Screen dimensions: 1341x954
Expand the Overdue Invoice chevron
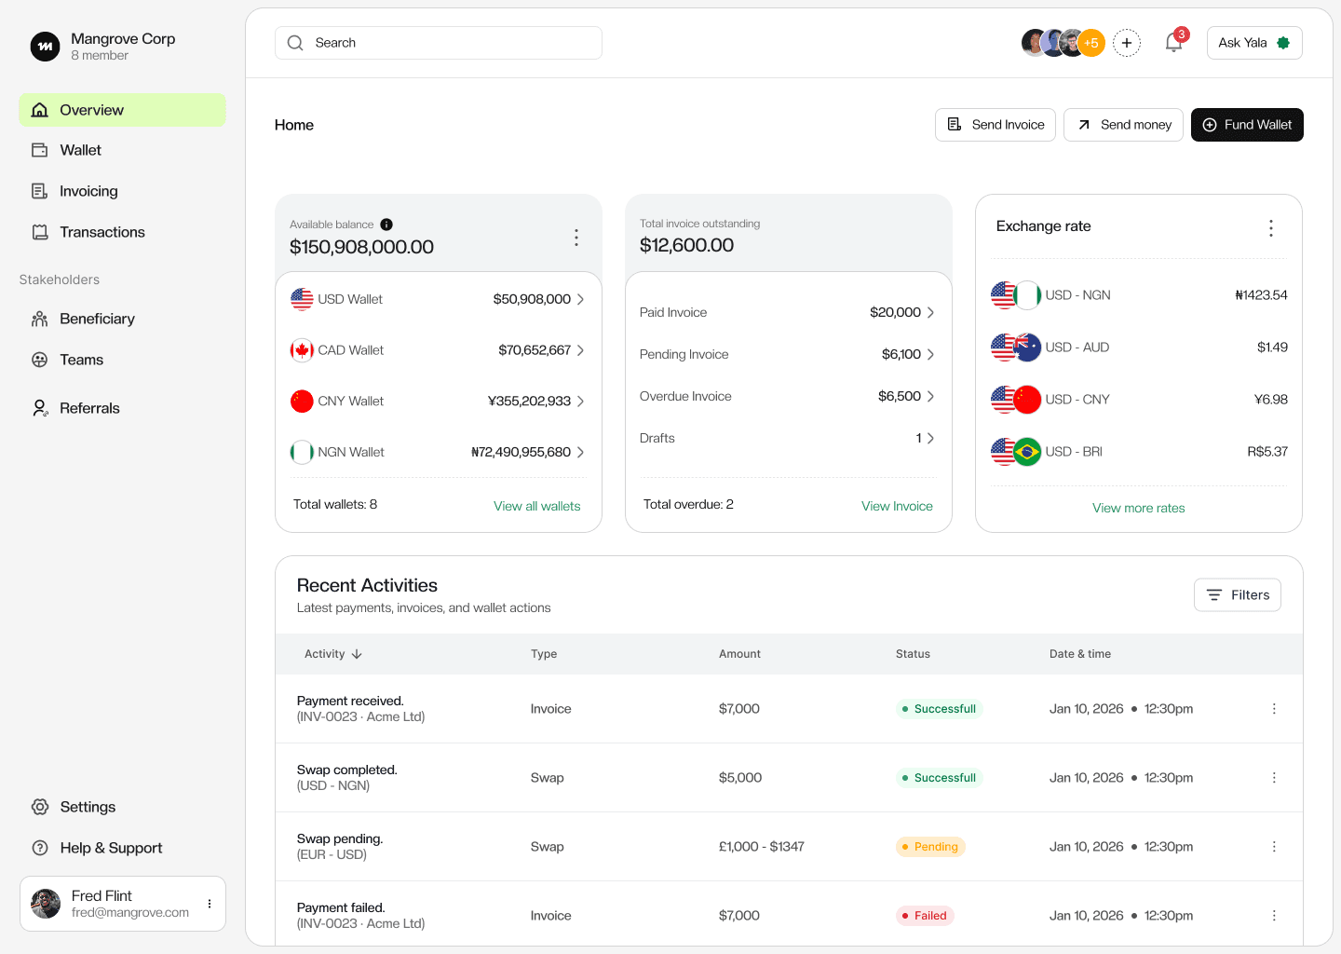click(930, 396)
